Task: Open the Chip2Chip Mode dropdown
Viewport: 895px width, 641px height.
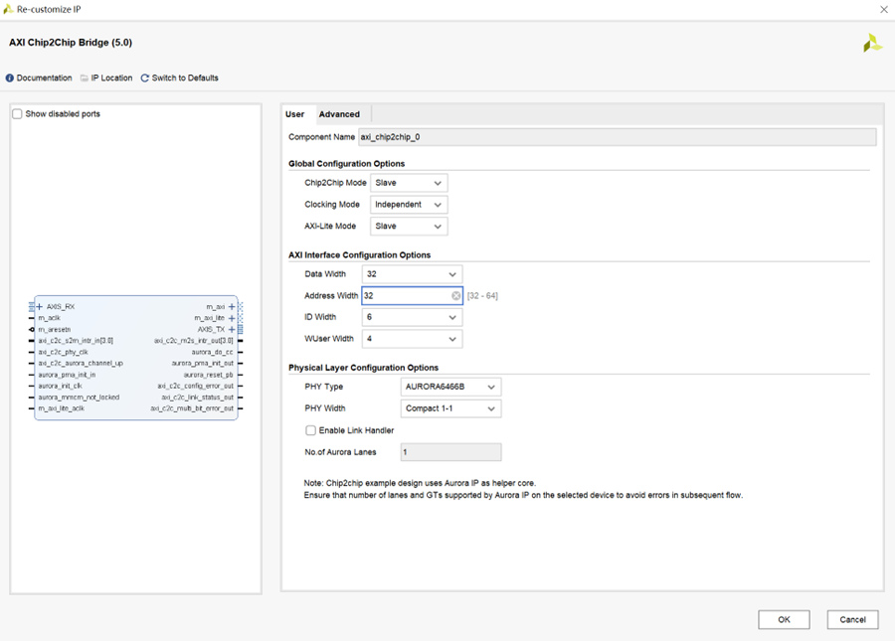Action: tap(409, 183)
